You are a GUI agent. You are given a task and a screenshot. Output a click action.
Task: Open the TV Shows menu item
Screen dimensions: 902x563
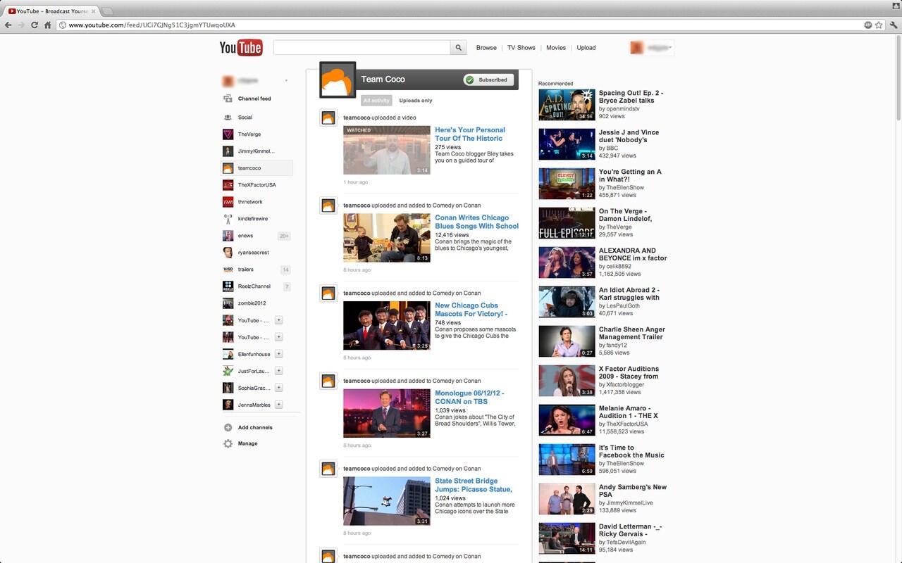(521, 48)
